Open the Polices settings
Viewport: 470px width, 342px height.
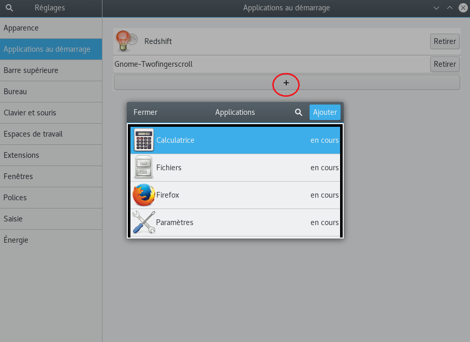coord(51,198)
